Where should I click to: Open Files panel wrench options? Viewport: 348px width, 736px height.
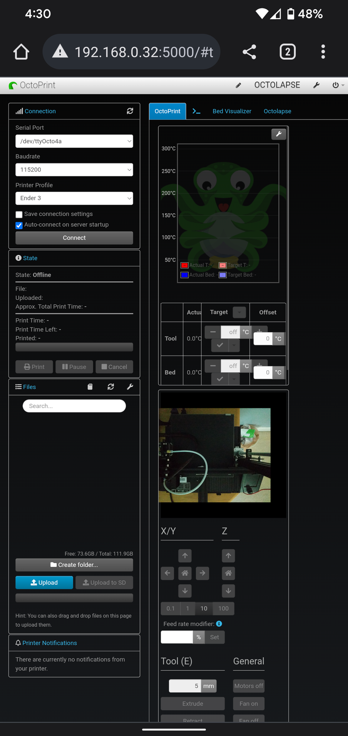(x=130, y=387)
